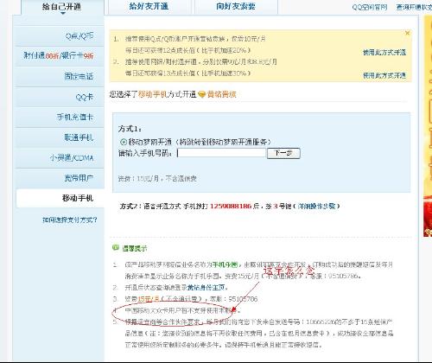The image size is (432, 363).
Task: Click the green 温馨提示 icon
Action: click(116, 247)
